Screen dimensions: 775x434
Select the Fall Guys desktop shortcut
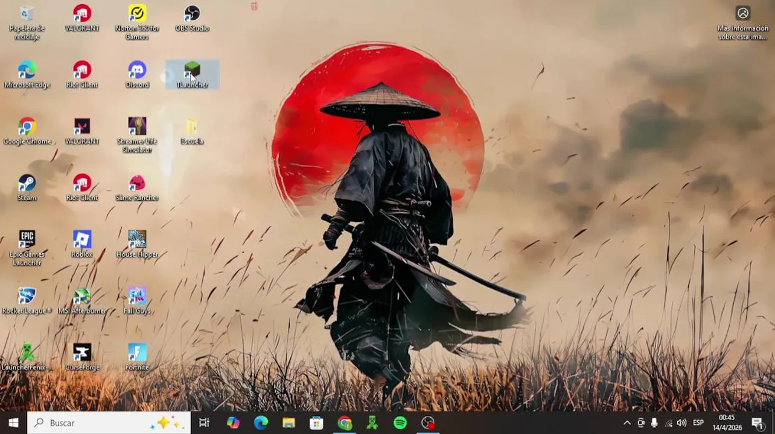point(137,301)
